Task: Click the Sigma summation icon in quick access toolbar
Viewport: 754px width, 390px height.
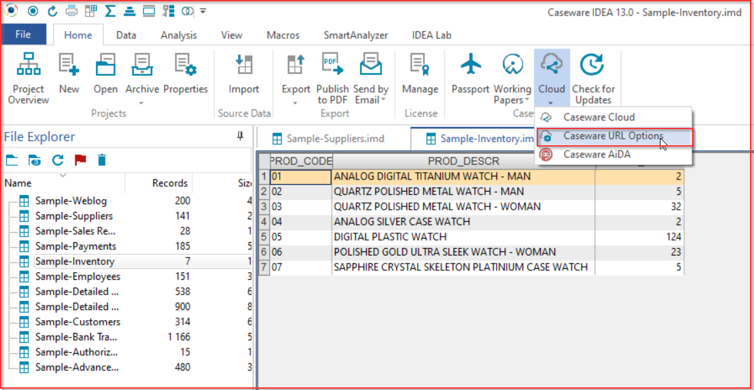Action: coord(111,11)
